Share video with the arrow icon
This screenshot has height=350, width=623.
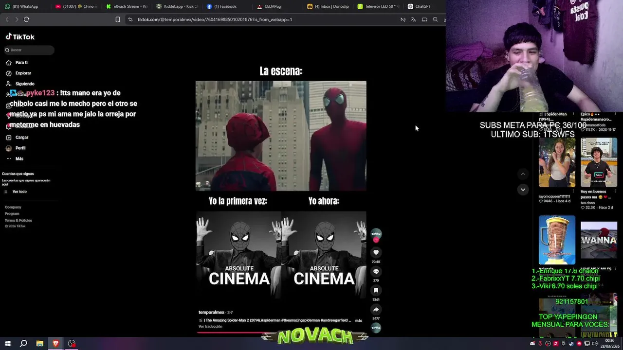pos(376,309)
